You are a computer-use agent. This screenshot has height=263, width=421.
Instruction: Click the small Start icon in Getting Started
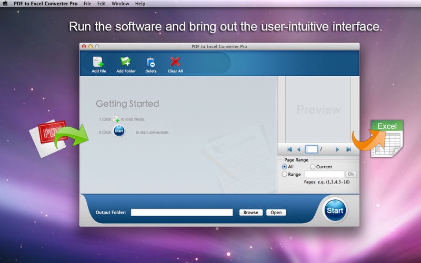(119, 131)
